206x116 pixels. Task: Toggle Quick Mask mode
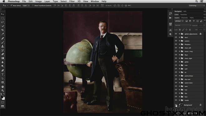click(2, 102)
